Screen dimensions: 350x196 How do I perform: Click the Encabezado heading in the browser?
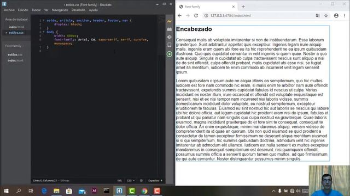194,29
